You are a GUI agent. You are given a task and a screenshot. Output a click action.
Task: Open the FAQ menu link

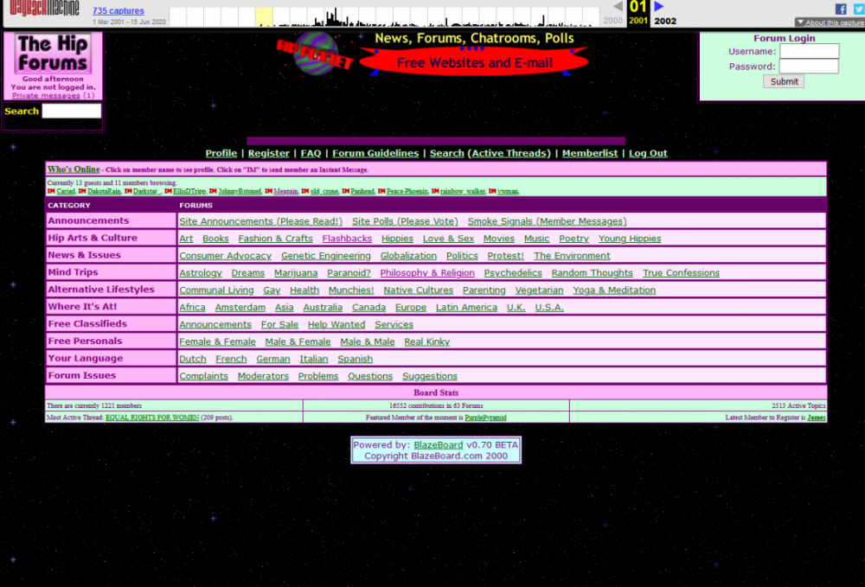point(311,153)
